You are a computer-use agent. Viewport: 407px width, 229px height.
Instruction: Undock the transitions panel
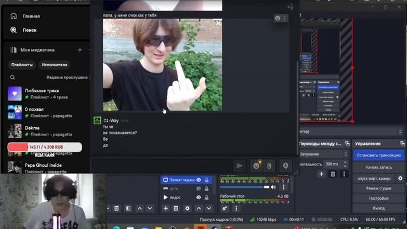(347, 144)
